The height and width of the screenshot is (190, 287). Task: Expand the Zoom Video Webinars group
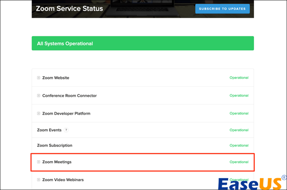tap(39, 180)
